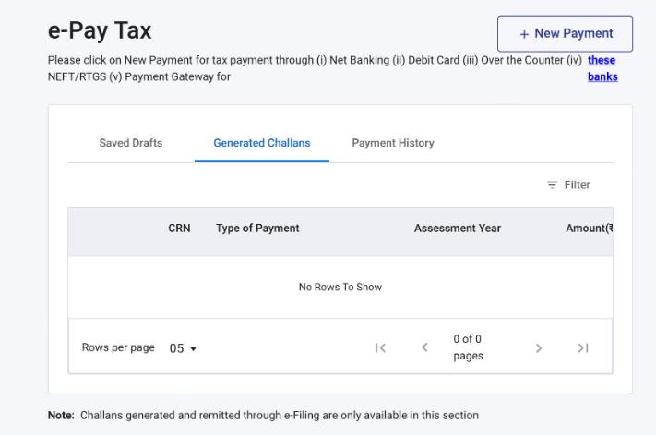Click the CRN column header
Image resolution: width=656 pixels, height=435 pixels.
[x=179, y=229]
